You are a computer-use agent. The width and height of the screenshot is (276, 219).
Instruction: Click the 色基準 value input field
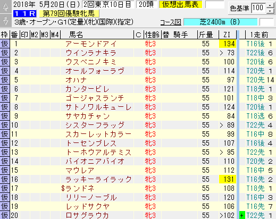[258, 8]
